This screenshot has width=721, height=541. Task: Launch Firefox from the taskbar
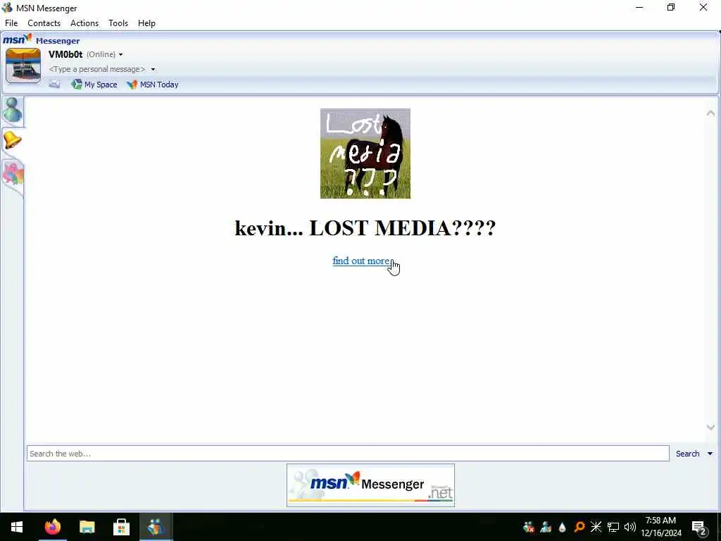52,527
